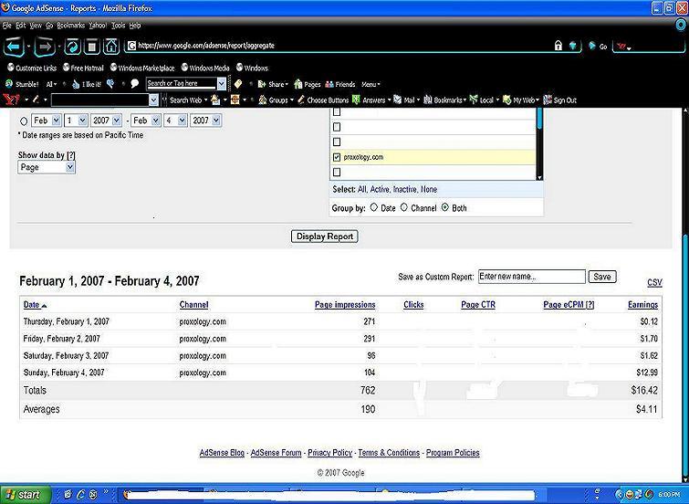The height and width of the screenshot is (504, 689).
Task: Open Yahoo Mail from the toolbar
Action: point(409,100)
